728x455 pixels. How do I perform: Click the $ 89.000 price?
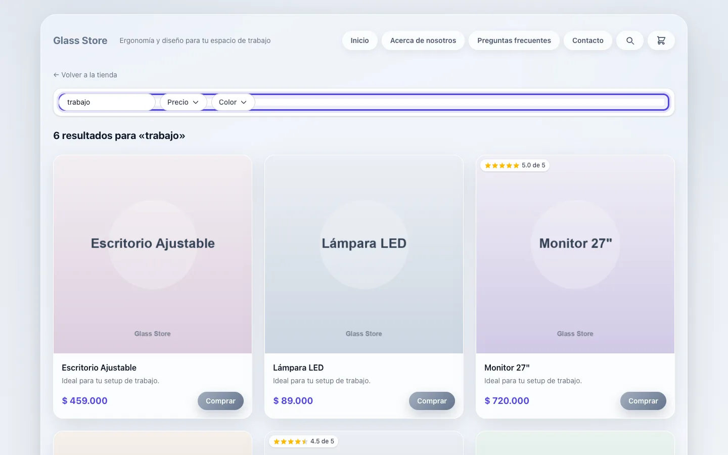tap(293, 401)
